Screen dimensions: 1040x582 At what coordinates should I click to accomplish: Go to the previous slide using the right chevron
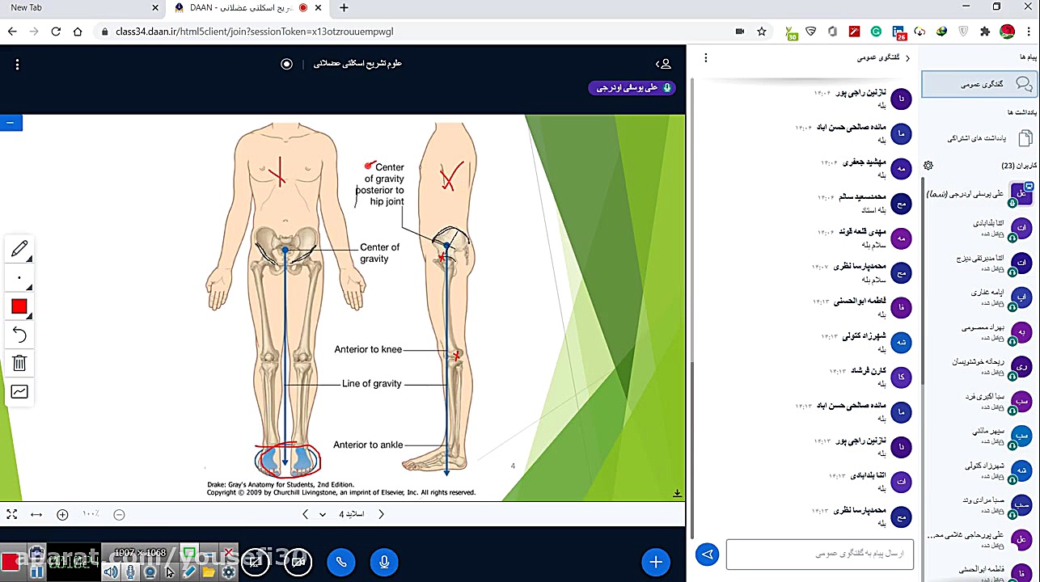(381, 514)
